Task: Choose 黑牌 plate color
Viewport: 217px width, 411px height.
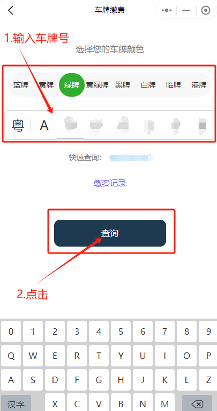Action: [x=123, y=85]
